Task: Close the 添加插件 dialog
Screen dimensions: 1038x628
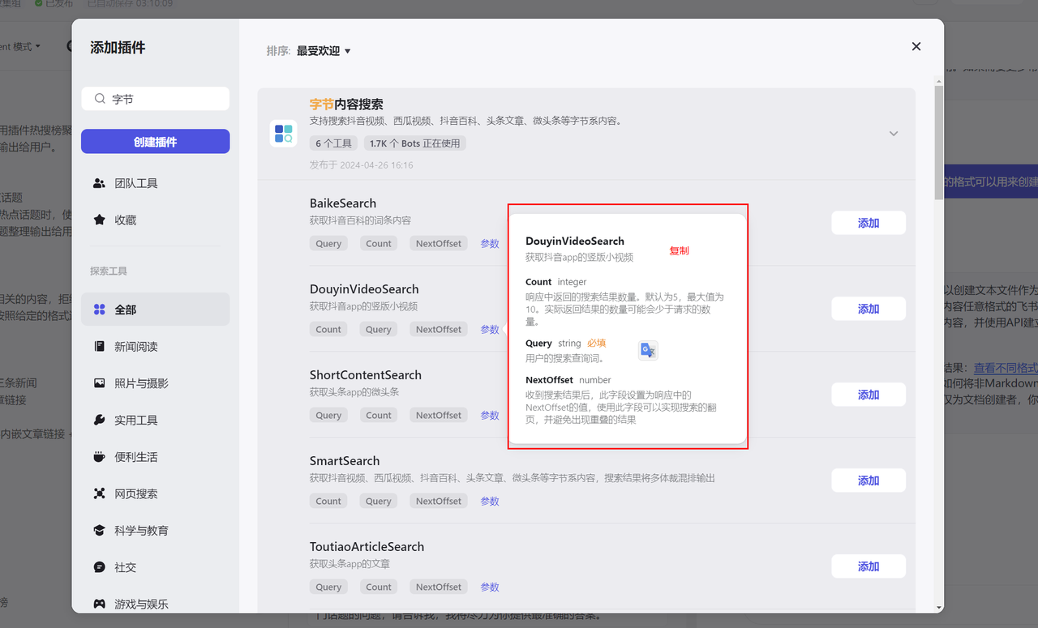Action: [x=916, y=46]
